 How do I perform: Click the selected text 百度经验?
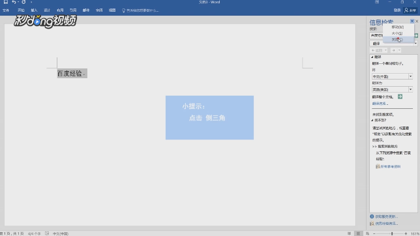coord(70,74)
